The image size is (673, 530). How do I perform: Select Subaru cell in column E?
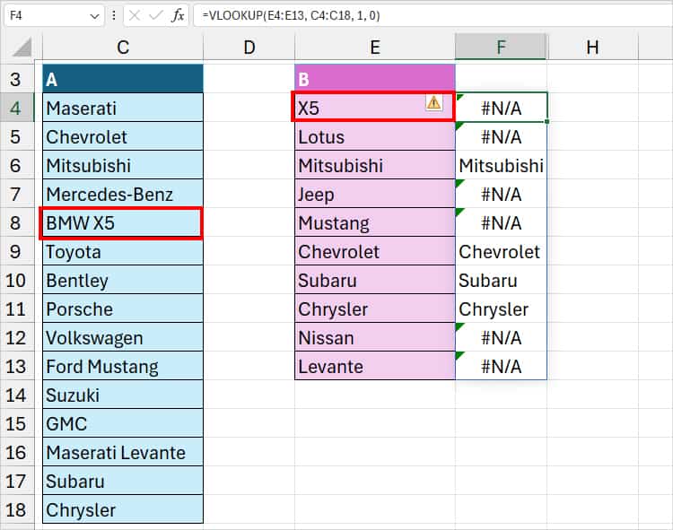click(x=375, y=280)
